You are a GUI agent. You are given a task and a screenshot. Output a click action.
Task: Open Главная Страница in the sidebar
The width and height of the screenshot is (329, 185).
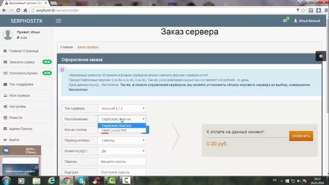[24, 51]
